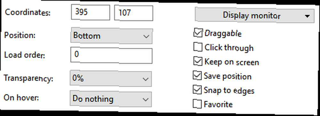Open the Display monitor menu button
The height and width of the screenshot is (116, 320).
(254, 15)
